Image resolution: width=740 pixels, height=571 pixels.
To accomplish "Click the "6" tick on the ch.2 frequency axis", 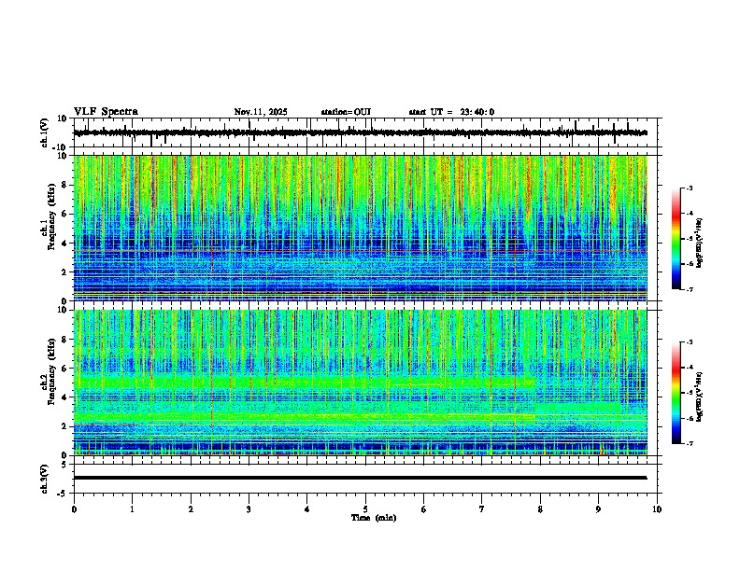I will tap(65, 369).
